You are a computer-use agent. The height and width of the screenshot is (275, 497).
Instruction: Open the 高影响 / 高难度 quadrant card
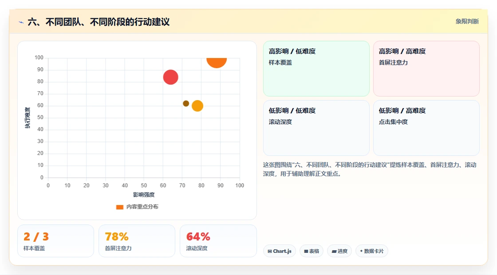click(426, 69)
